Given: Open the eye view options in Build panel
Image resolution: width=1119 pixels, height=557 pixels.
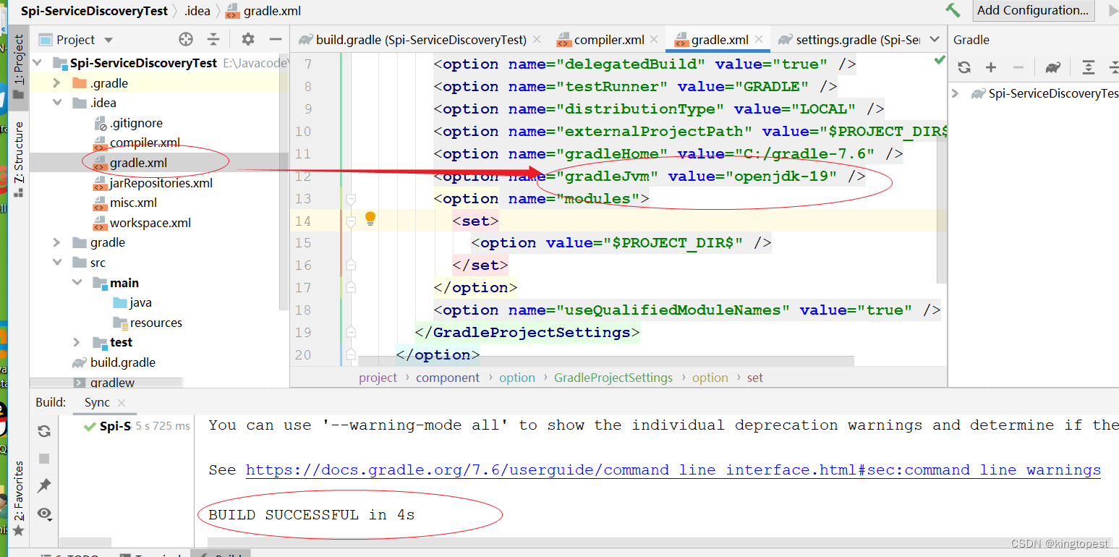Looking at the screenshot, I should [x=45, y=514].
